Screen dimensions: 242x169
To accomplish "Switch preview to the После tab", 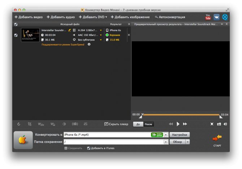I will pyautogui.click(x=148, y=124).
